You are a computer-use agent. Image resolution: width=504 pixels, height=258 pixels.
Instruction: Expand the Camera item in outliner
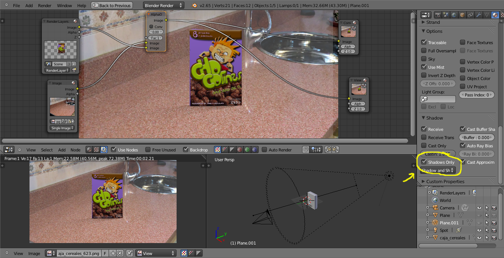point(427,208)
